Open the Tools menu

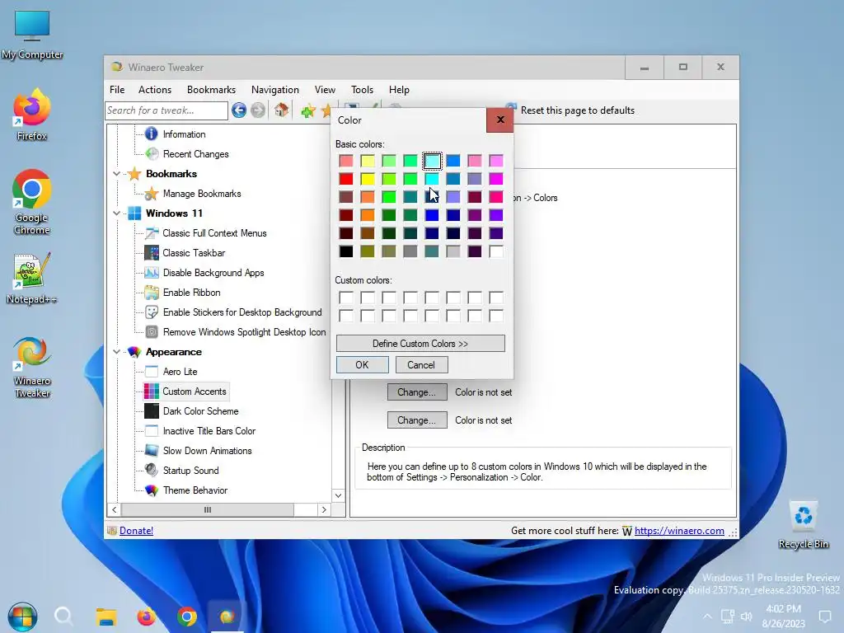(x=363, y=90)
